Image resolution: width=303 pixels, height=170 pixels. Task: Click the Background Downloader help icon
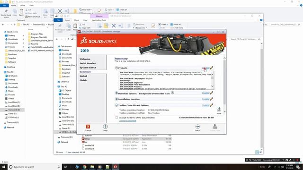pos(172,93)
